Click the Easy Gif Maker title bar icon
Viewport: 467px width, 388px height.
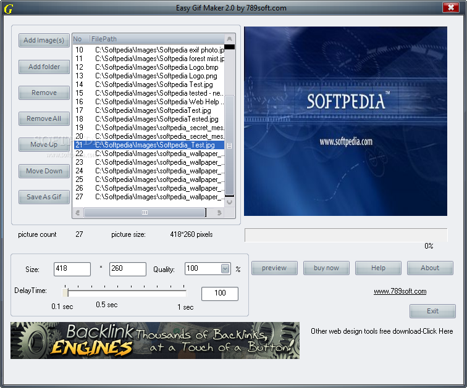tap(8, 9)
